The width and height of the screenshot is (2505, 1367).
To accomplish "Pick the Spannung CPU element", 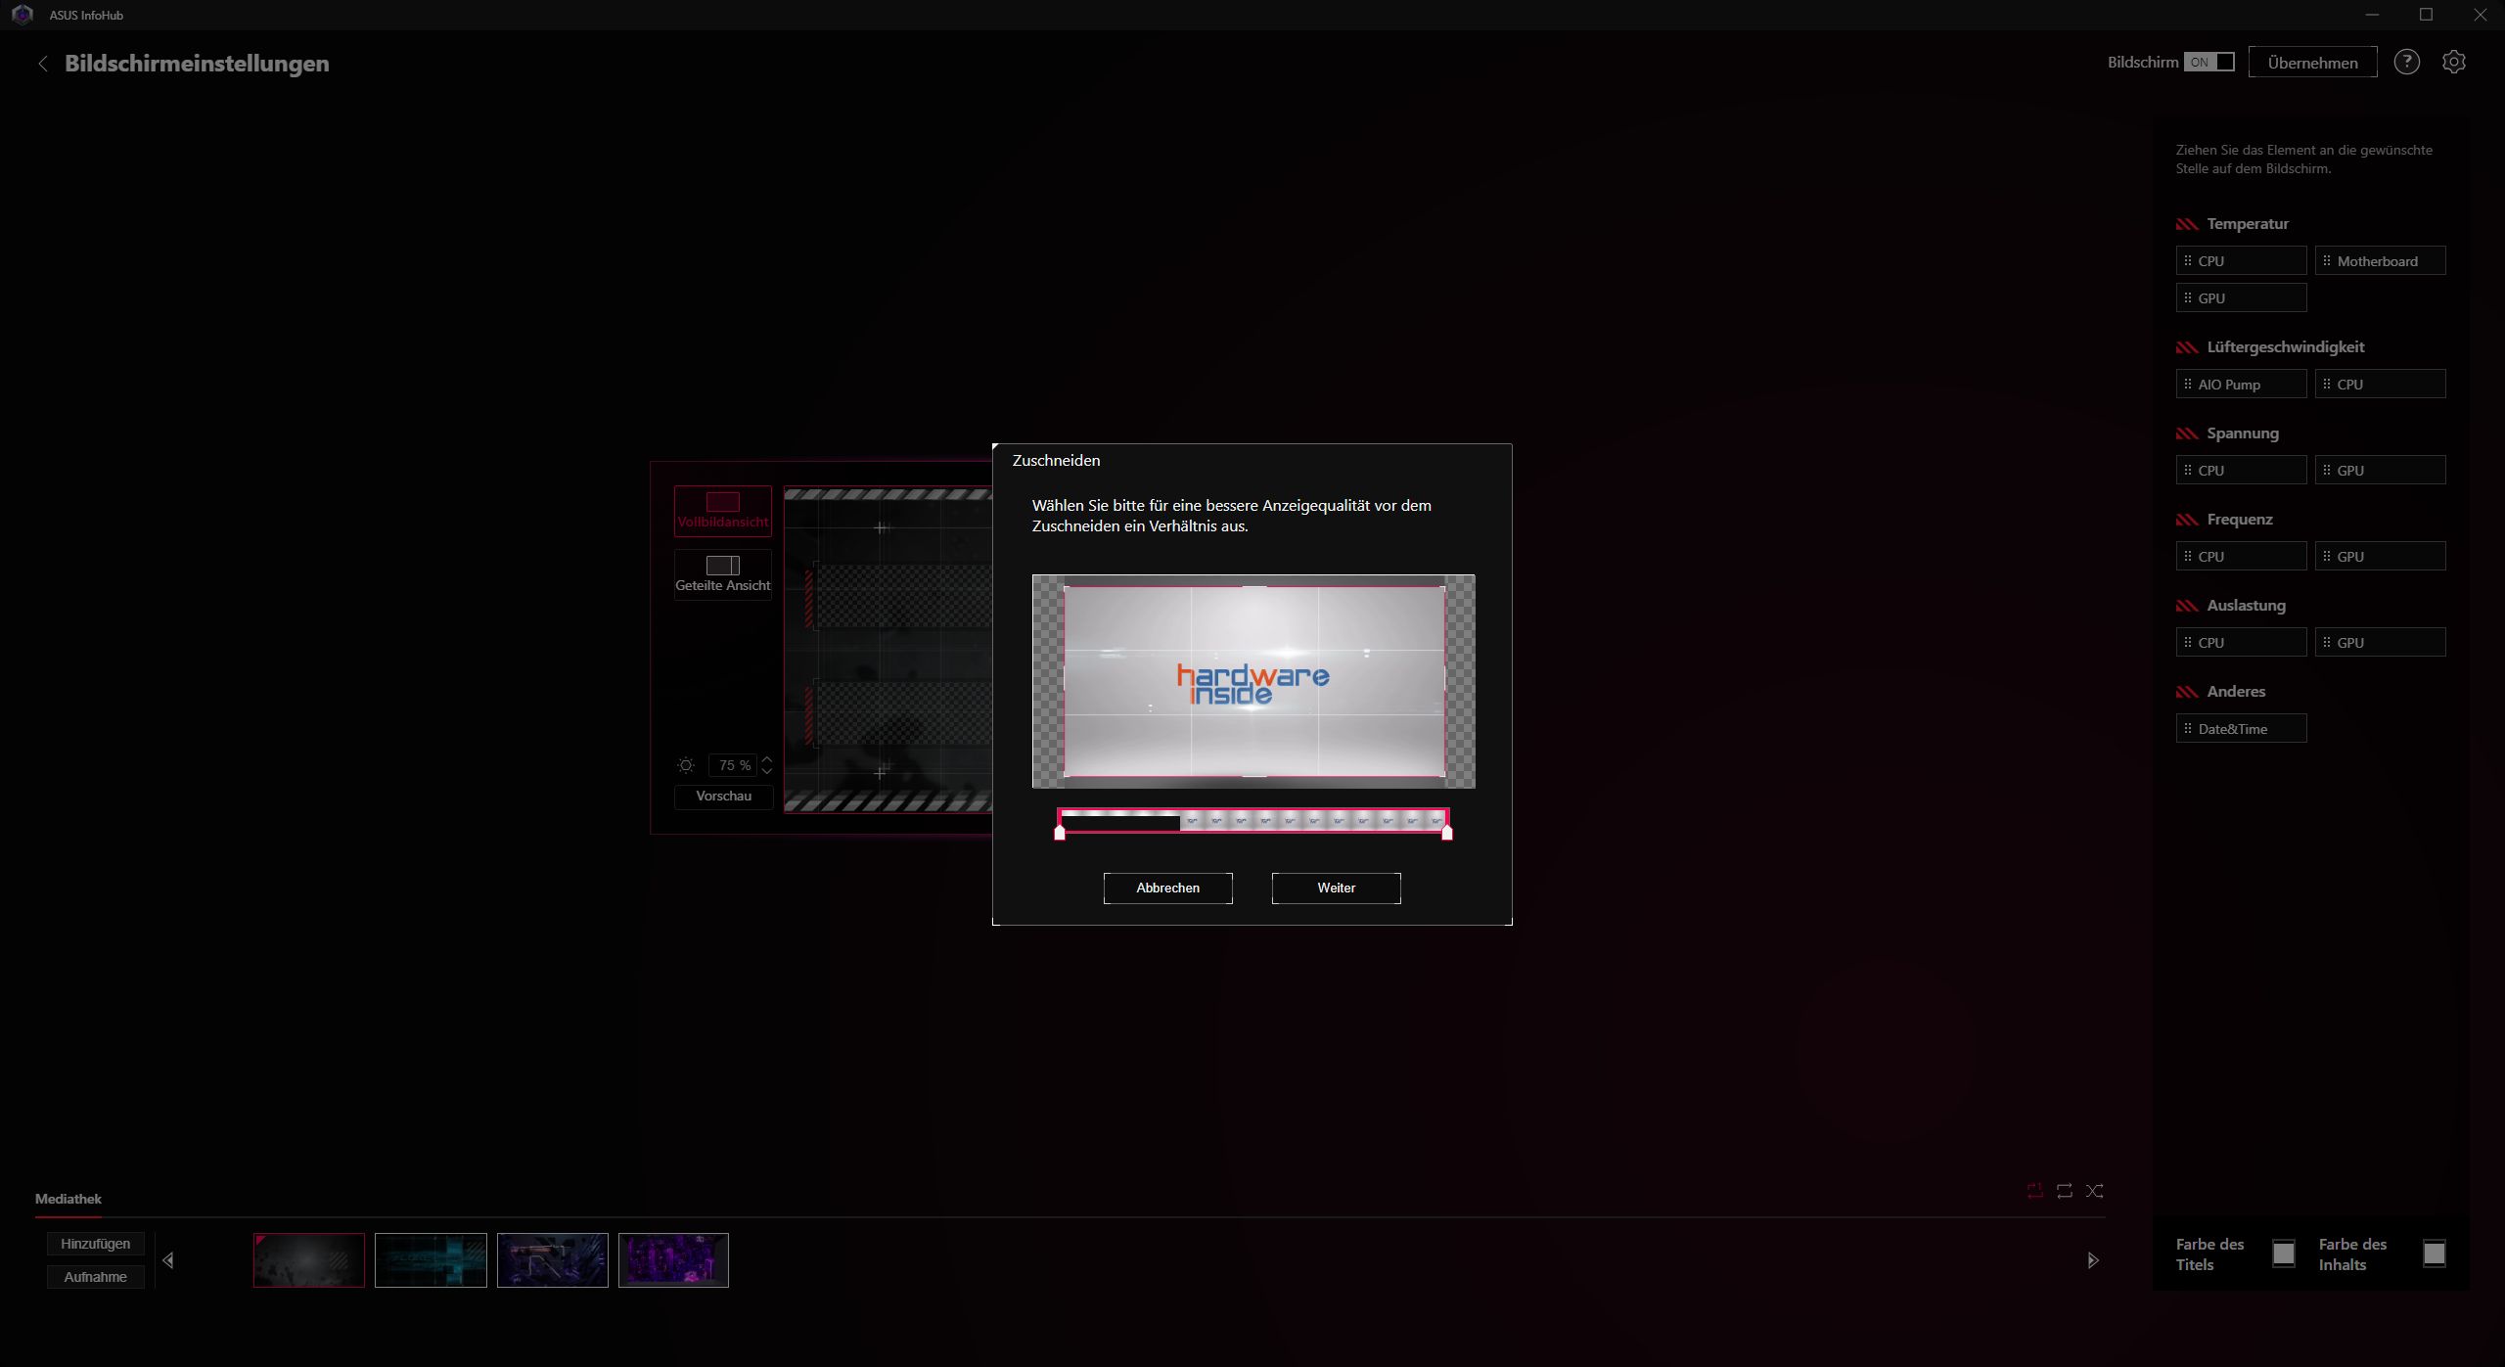I will [2241, 471].
